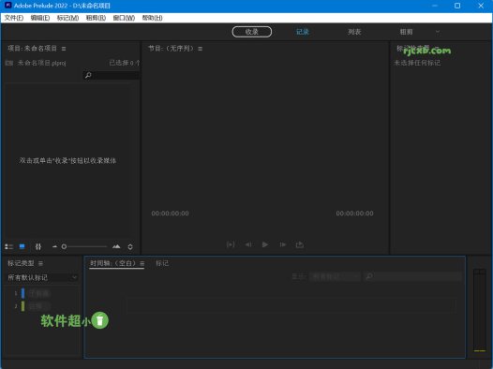Switch project panel to list view
Screen dimensions: 493x369
click(8, 247)
